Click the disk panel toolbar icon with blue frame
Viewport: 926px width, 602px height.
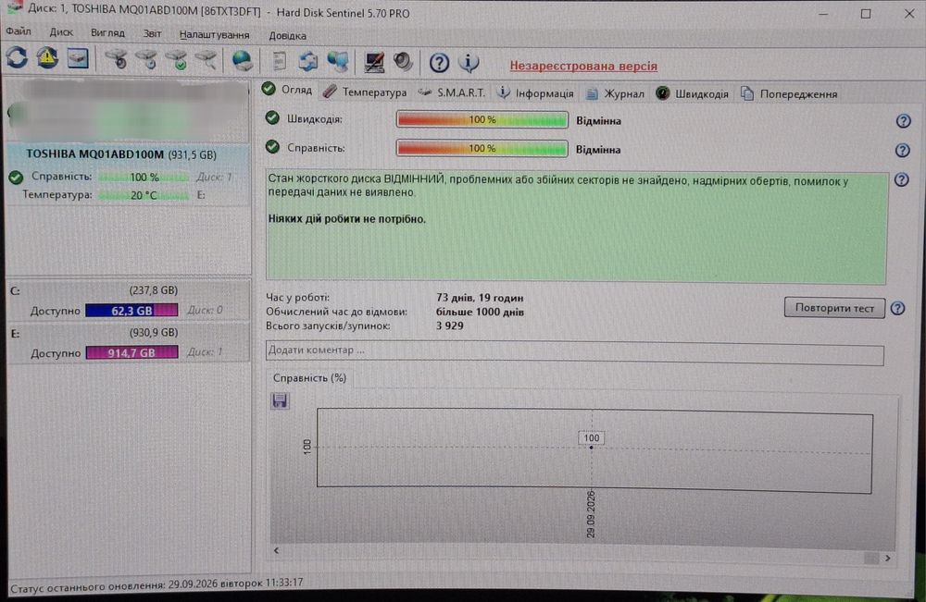78,58
